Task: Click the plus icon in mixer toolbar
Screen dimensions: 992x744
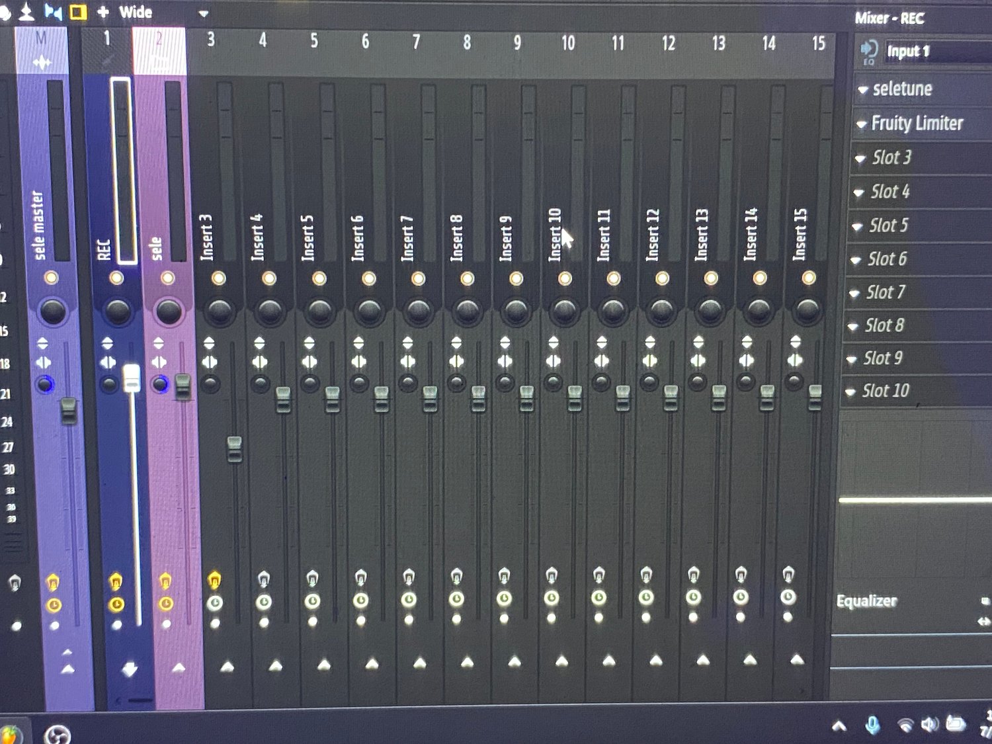Action: (103, 12)
